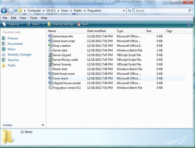Go to Computer in the breadcrumb
The height and width of the screenshot is (148, 195).
pyautogui.click(x=34, y=10)
